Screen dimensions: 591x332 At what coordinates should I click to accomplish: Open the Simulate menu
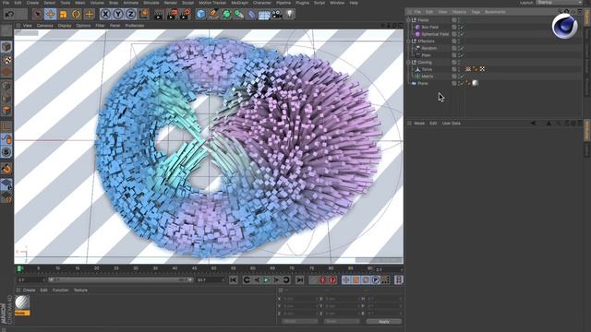pos(151,3)
